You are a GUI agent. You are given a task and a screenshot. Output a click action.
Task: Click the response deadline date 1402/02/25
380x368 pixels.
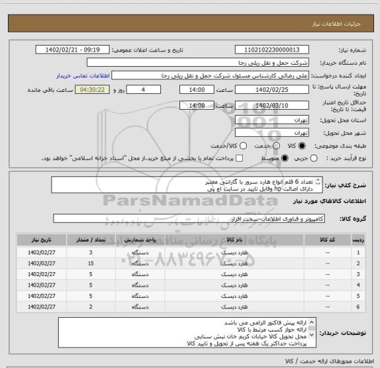pyautogui.click(x=272, y=90)
